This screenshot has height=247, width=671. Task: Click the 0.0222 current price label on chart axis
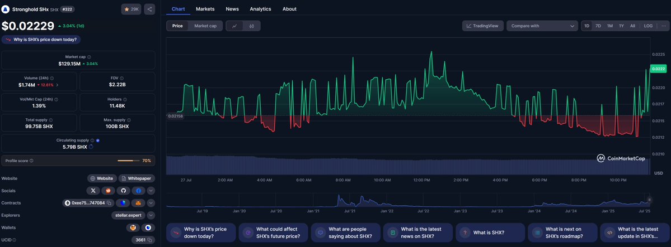coord(659,69)
